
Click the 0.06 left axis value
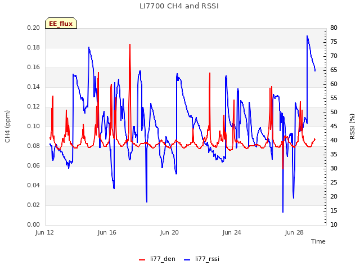coord(34,165)
